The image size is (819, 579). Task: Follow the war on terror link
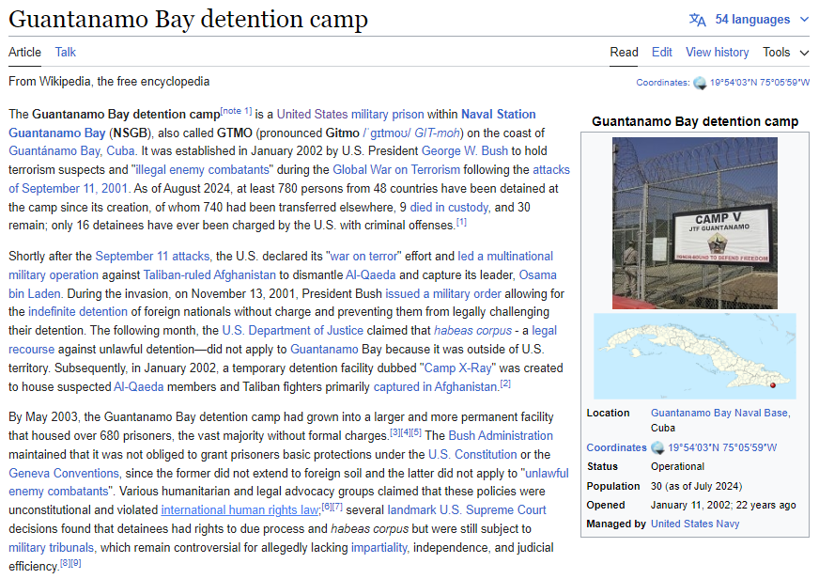click(363, 256)
